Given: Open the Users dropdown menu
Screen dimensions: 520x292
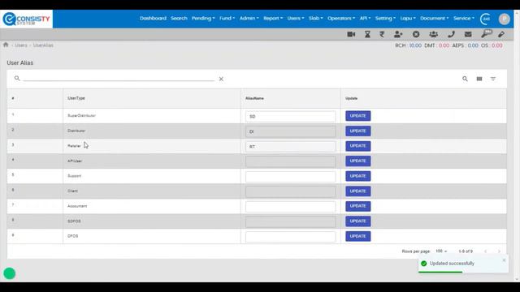Looking at the screenshot, I should tap(296, 18).
